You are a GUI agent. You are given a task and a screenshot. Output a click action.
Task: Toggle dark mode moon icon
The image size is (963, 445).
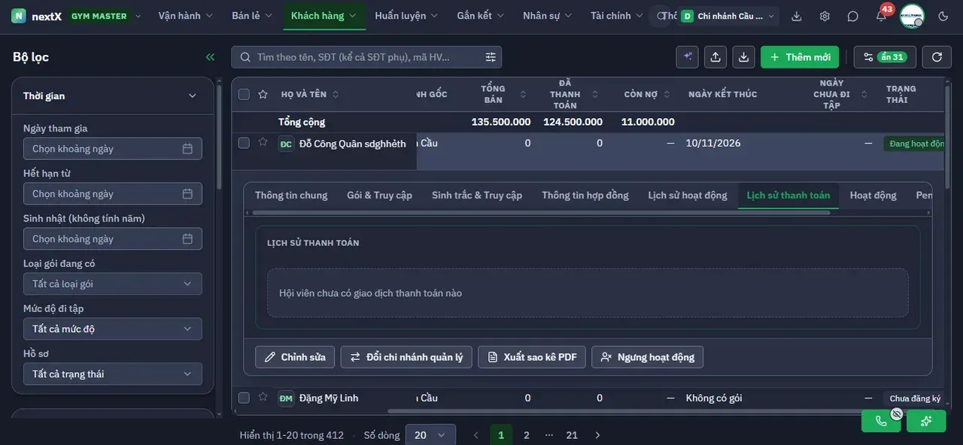point(943,16)
